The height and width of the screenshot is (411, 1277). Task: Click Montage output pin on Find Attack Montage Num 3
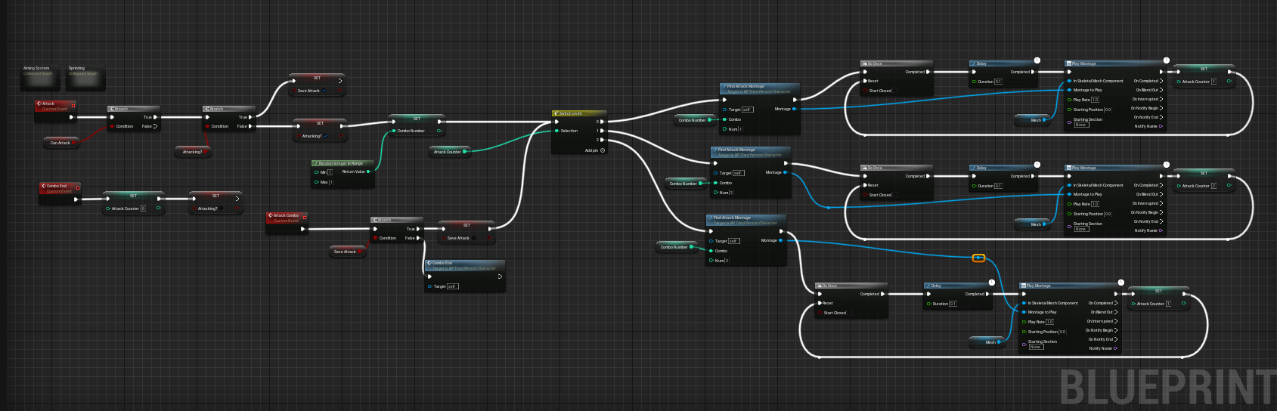click(x=780, y=240)
